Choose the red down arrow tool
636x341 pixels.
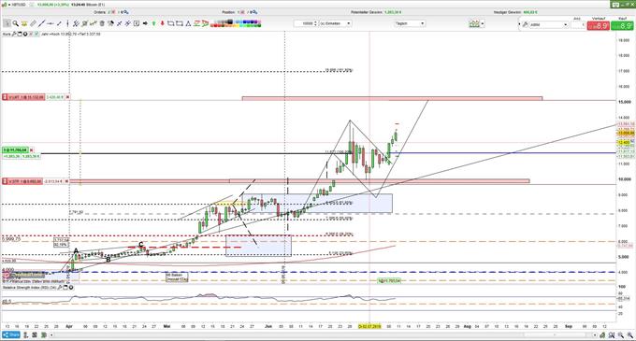[162, 23]
